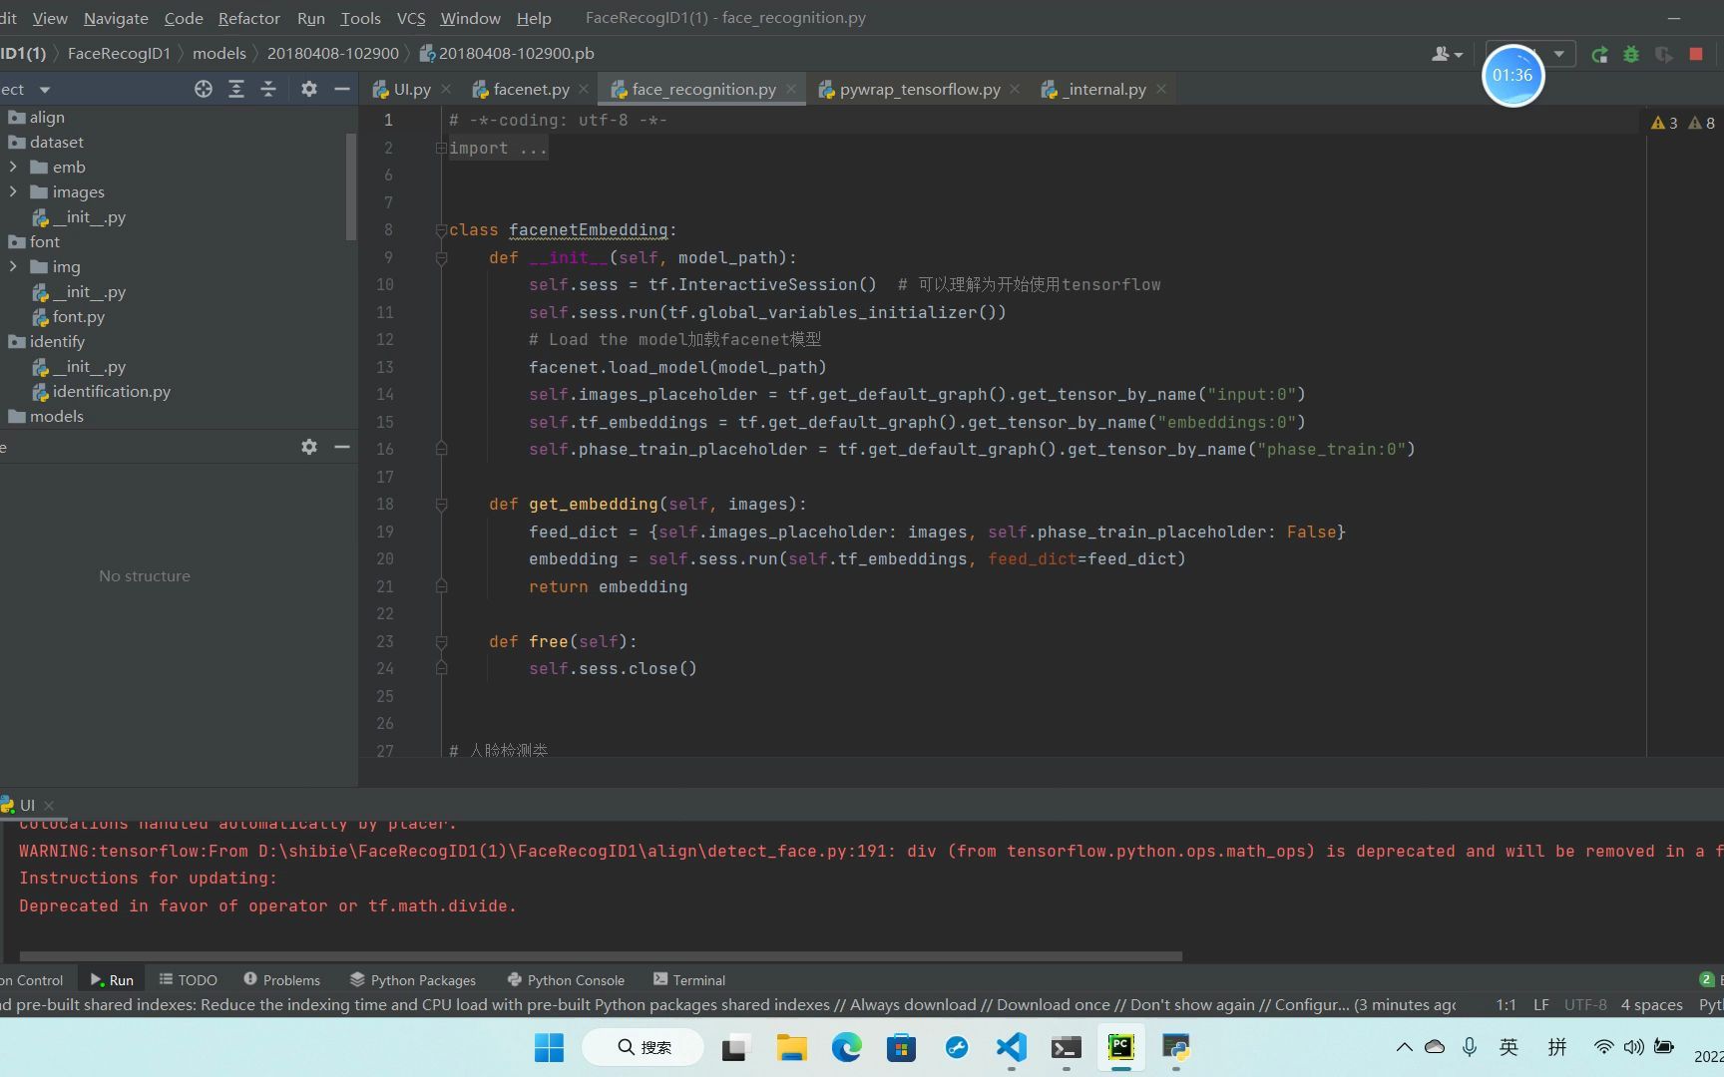Expand the img folder in tree
Screen dimensions: 1724x1077
[13, 266]
